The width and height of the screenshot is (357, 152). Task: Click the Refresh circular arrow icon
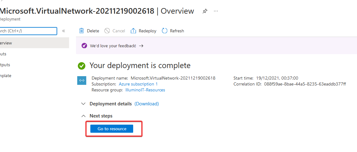(164, 31)
